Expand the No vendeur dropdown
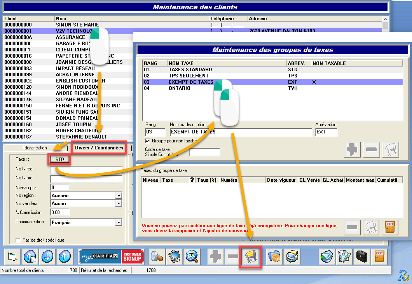Viewport: 412px width, 284px height. pyautogui.click(x=119, y=203)
